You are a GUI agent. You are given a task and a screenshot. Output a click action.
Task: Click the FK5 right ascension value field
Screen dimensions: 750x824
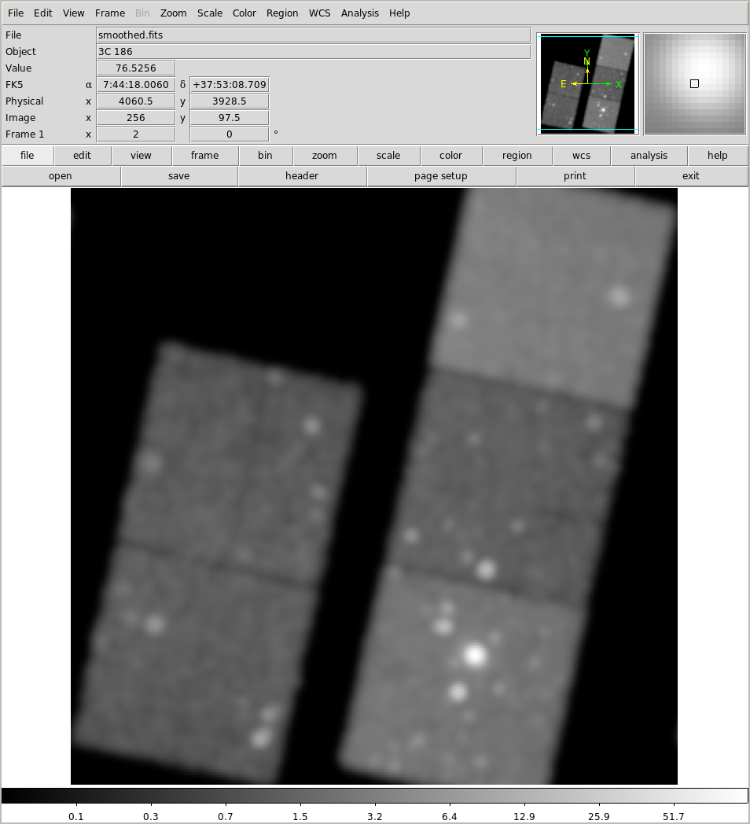135,85
